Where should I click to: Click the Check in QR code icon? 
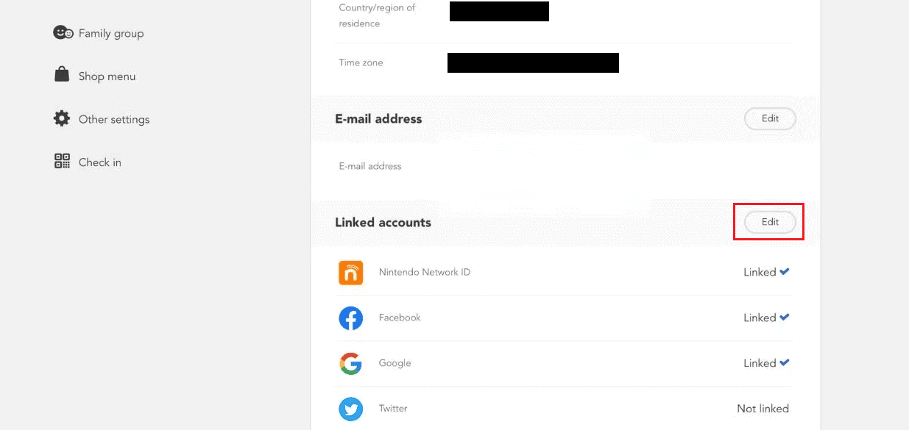point(62,162)
